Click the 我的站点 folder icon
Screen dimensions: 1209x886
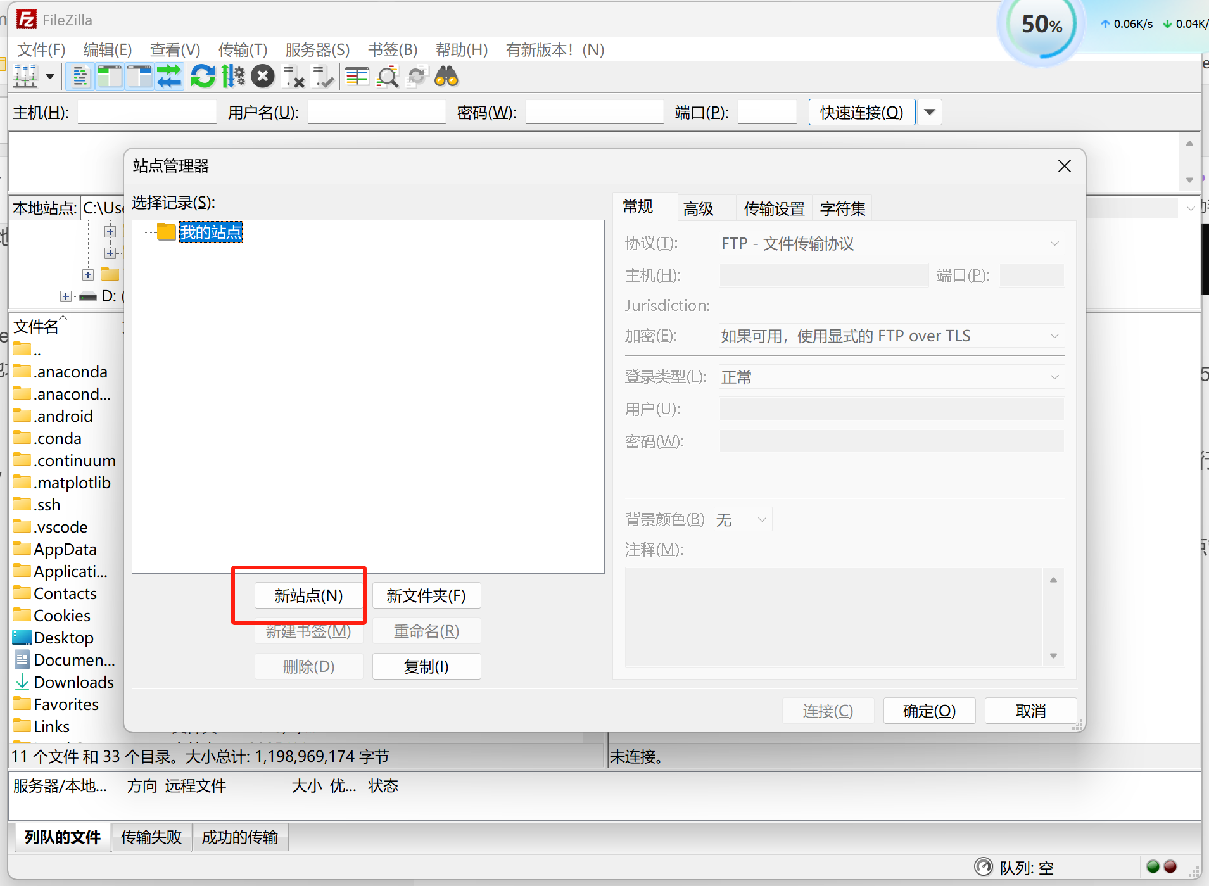(x=166, y=232)
